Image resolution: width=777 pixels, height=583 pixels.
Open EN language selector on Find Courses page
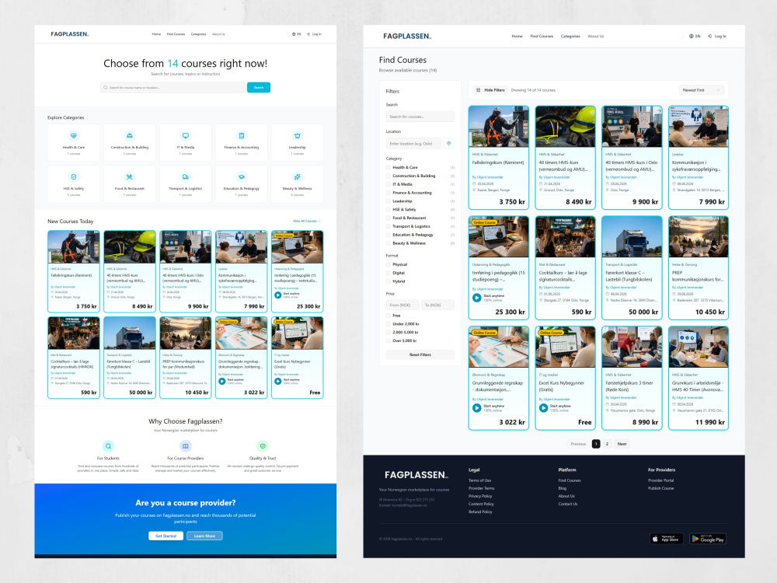695,37
